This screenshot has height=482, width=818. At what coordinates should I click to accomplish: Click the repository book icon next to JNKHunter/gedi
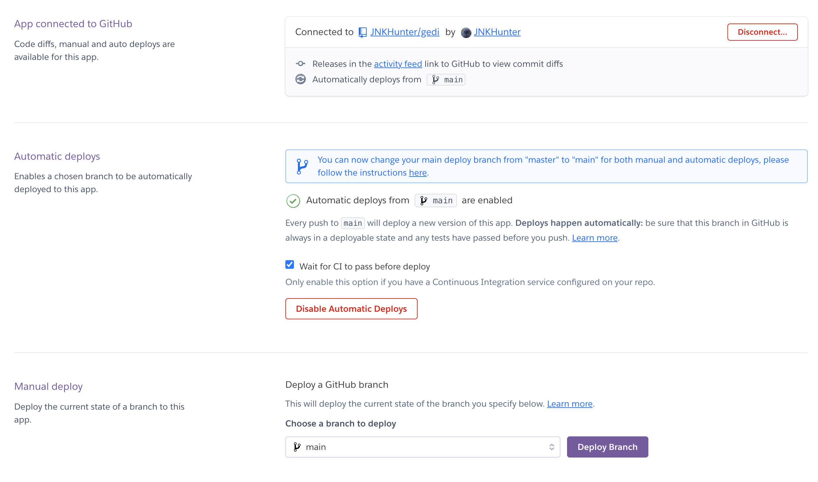tap(363, 32)
